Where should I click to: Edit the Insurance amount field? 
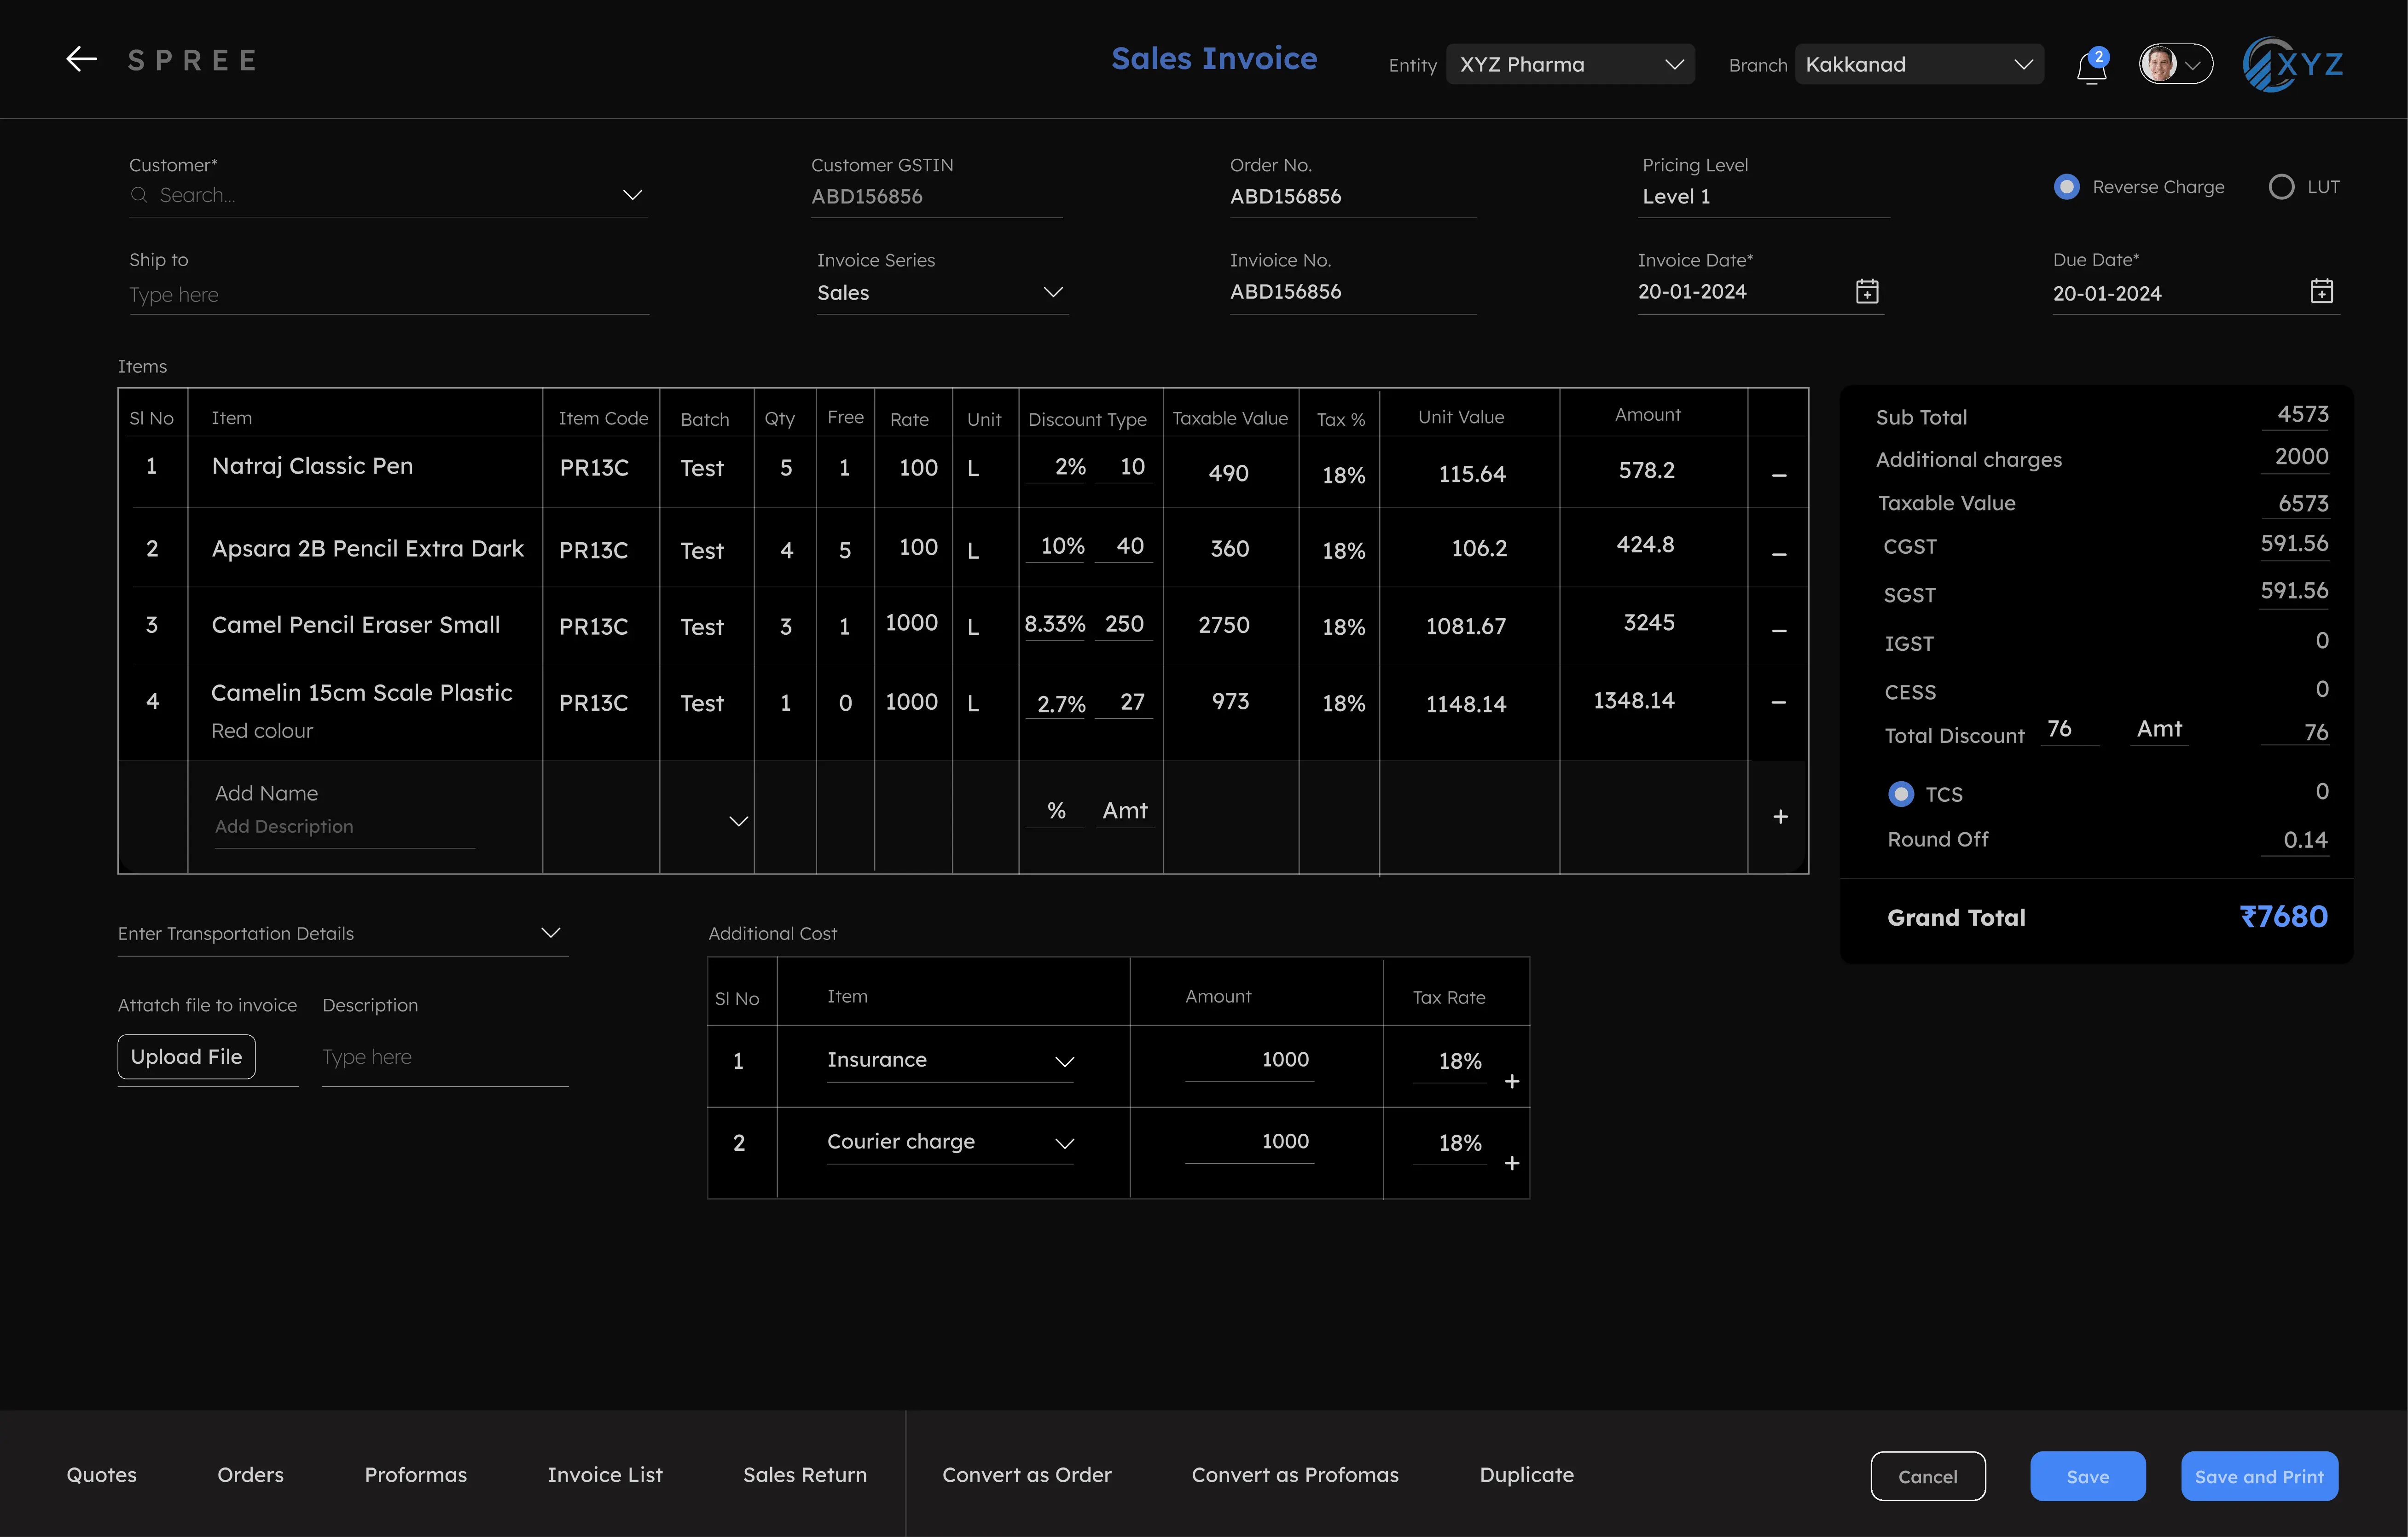[1285, 1059]
